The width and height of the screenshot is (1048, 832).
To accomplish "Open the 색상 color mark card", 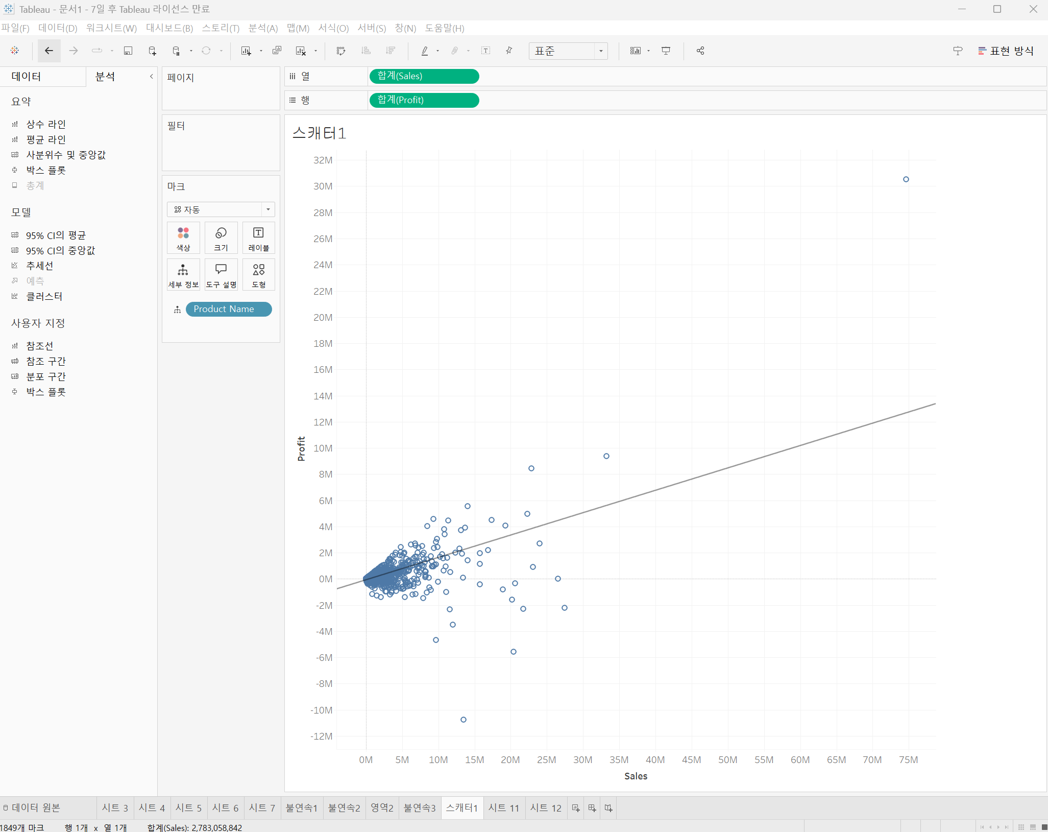I will click(x=183, y=238).
